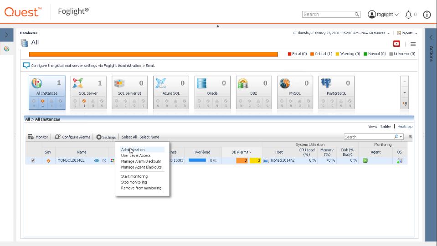Select the DB2 database tile

click(x=254, y=92)
